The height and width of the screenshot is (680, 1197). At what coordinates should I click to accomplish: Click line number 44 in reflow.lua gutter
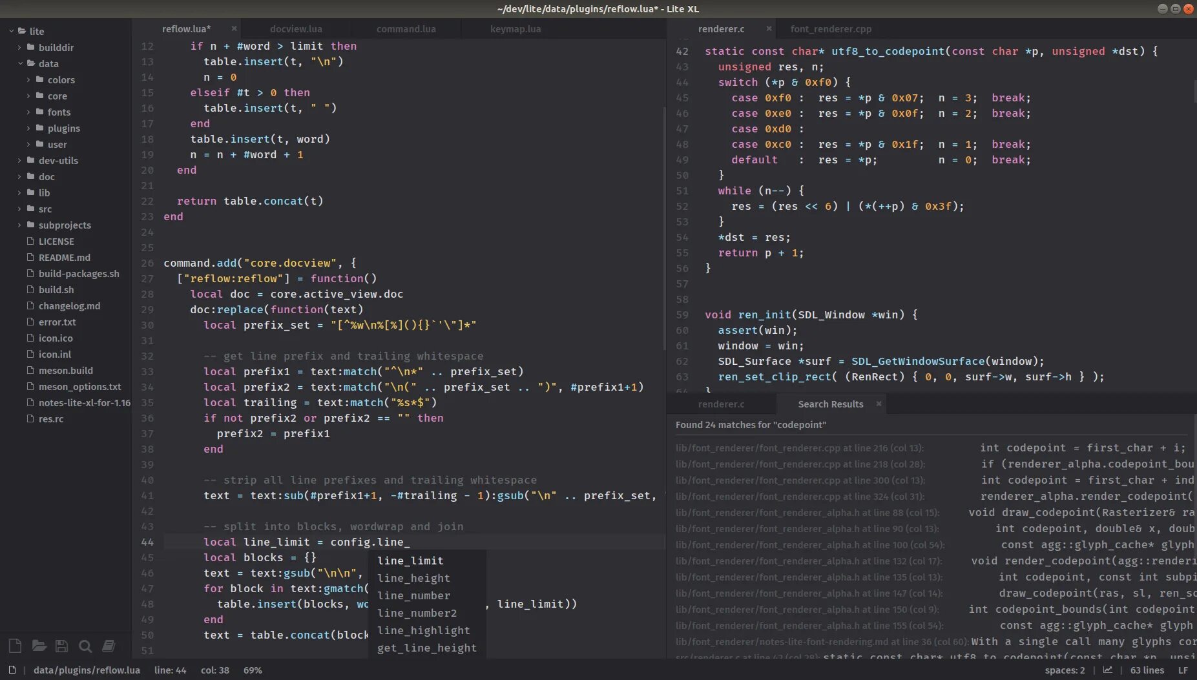[x=147, y=542]
